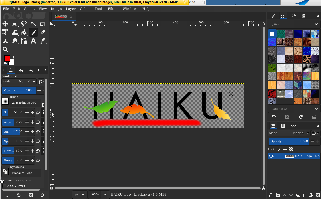Open the Brushes tab in right dock
The image size is (321, 199).
(x=273, y=16)
